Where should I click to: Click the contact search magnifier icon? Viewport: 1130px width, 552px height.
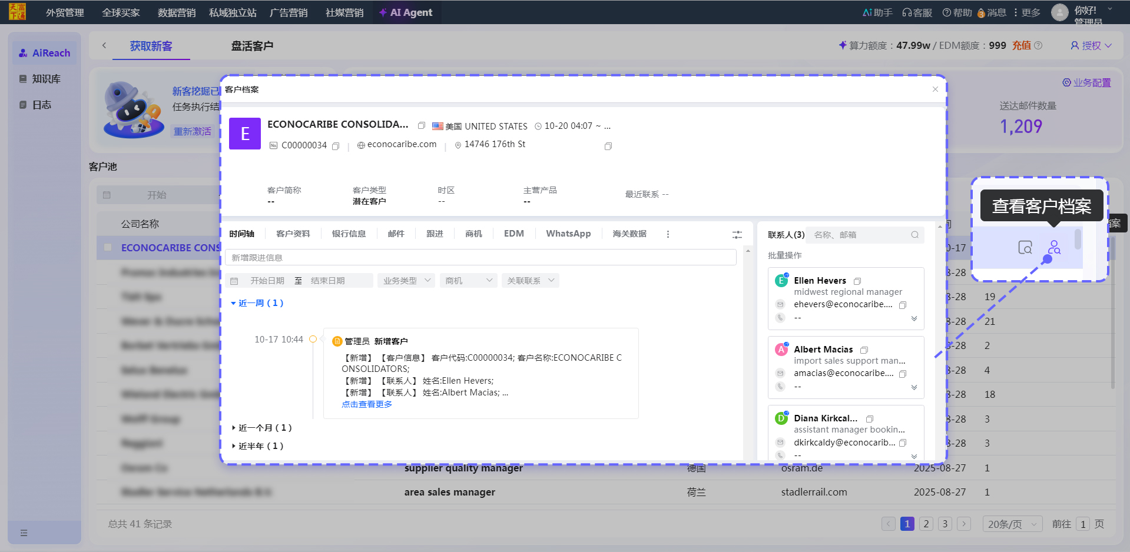tap(914, 235)
